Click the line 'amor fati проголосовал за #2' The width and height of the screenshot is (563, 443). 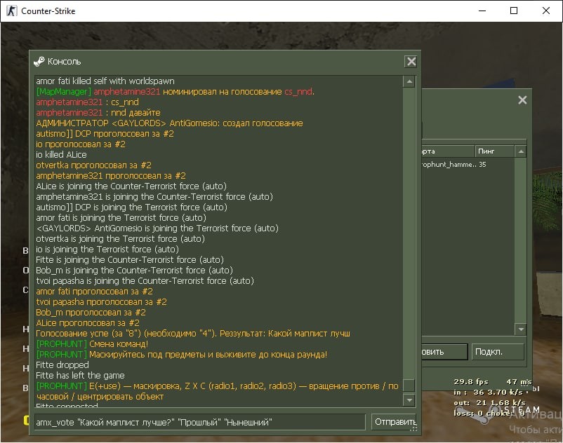point(95,292)
